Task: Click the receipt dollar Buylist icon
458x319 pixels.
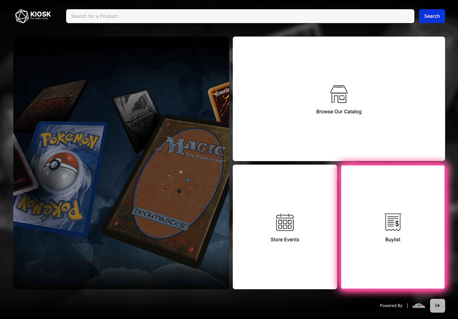Action: point(393,222)
